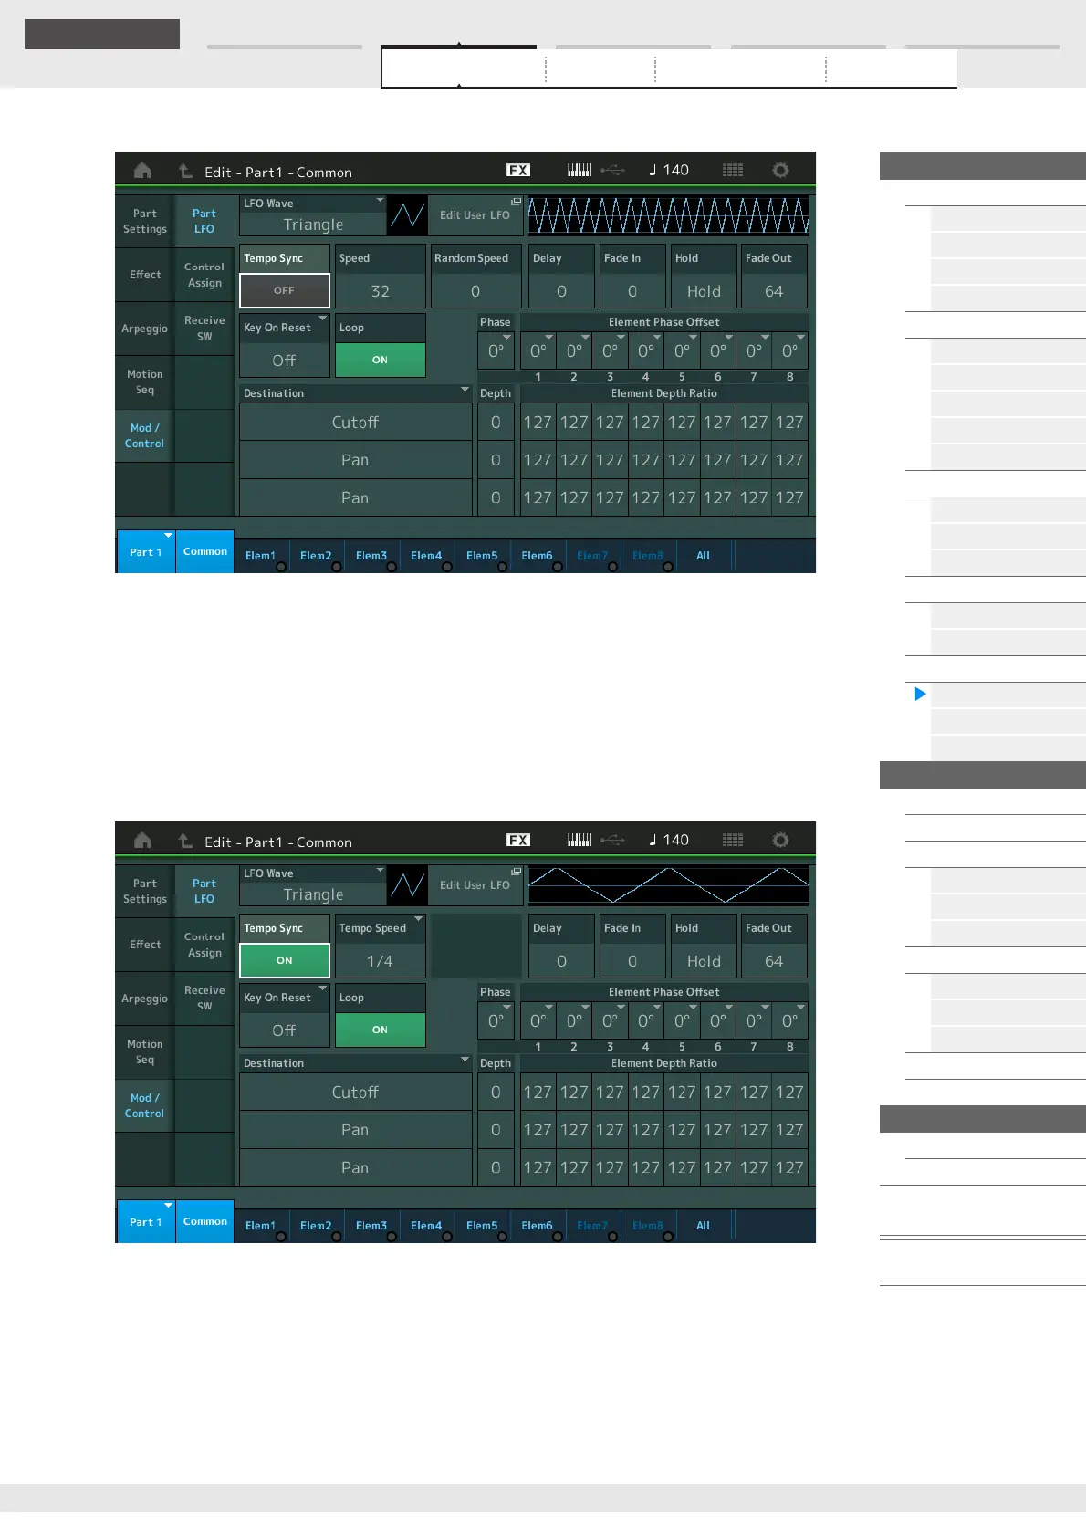Open Part 1 selector in Tempo Speed screen
Viewport: 1086px width, 1537px height.
145,1221
